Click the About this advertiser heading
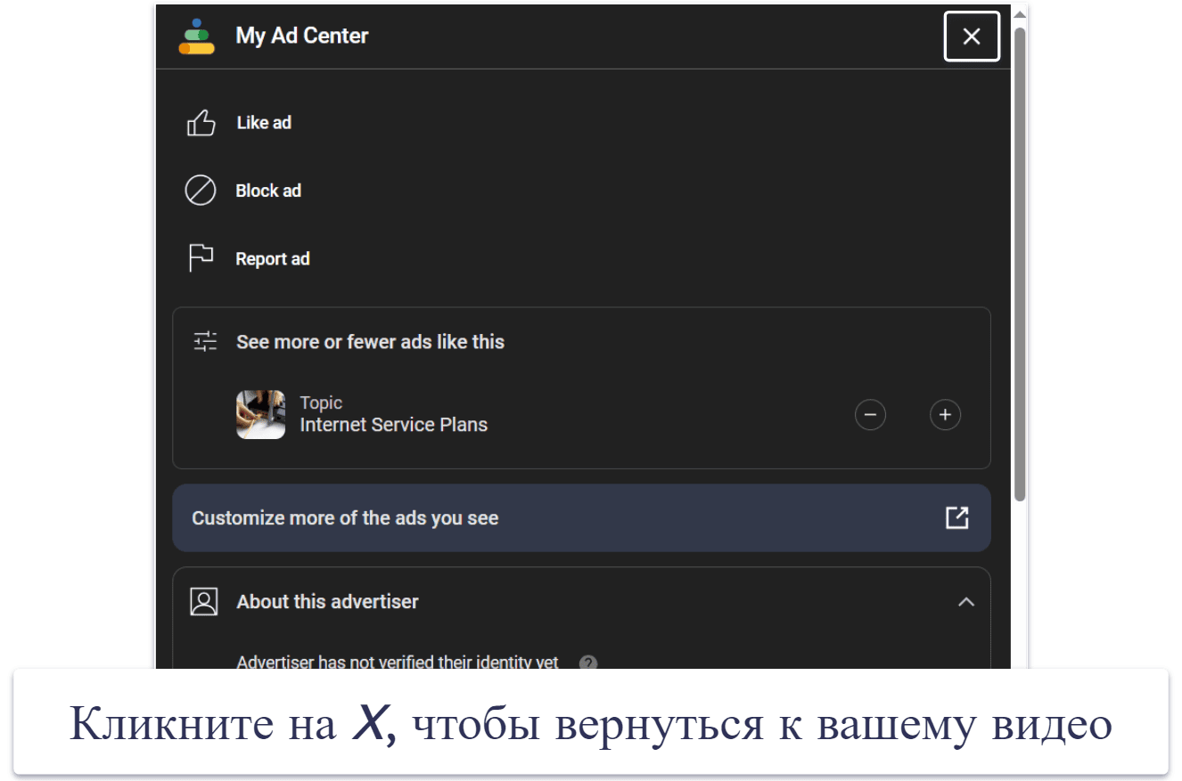Viewport: 1182px width, 781px height. coord(327,602)
